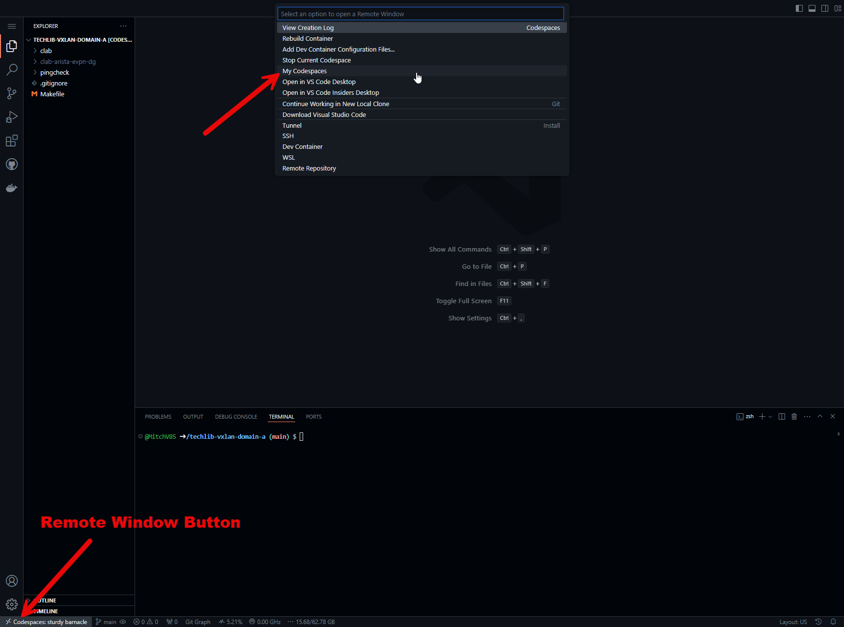Create a new terminal with plus icon
This screenshot has width=844, height=627.
[x=762, y=417]
